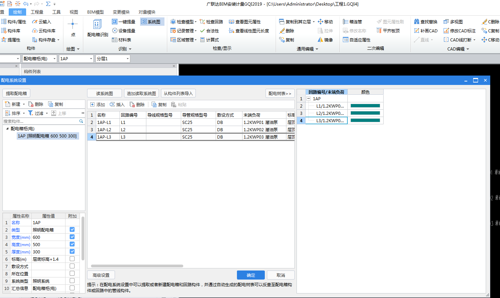Open 高级设置 button

101,275
